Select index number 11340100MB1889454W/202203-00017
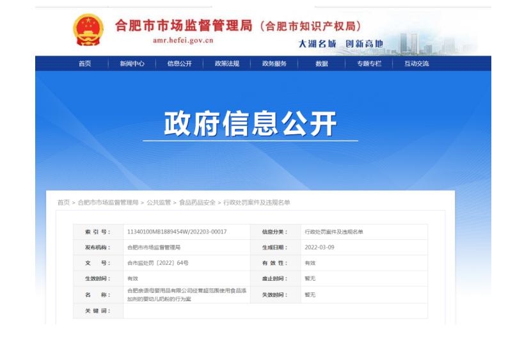 [x=177, y=232]
